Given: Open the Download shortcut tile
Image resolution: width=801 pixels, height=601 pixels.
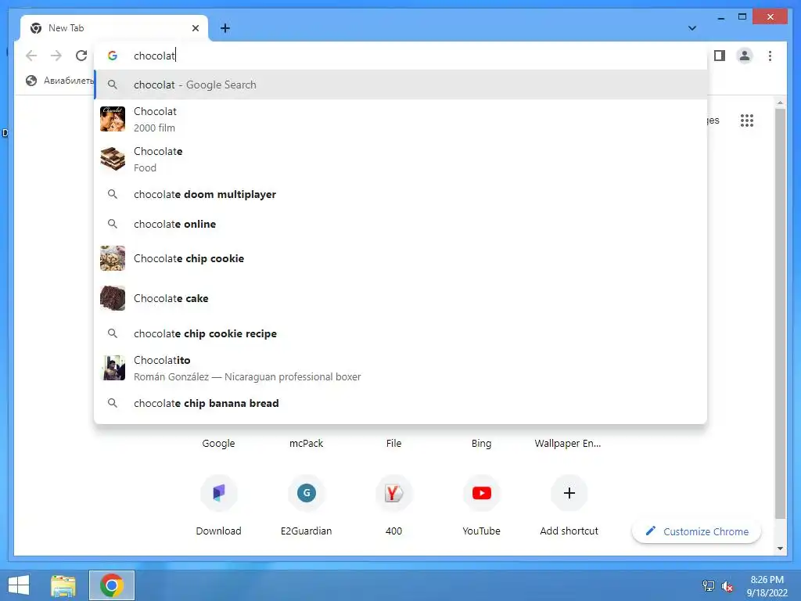Looking at the screenshot, I should (x=219, y=505).
